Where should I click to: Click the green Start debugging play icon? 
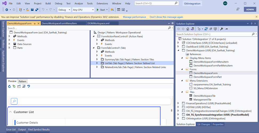[x=98, y=10]
